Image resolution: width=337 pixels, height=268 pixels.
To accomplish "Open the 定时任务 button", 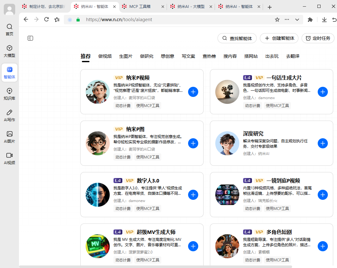I will pyautogui.click(x=318, y=38).
